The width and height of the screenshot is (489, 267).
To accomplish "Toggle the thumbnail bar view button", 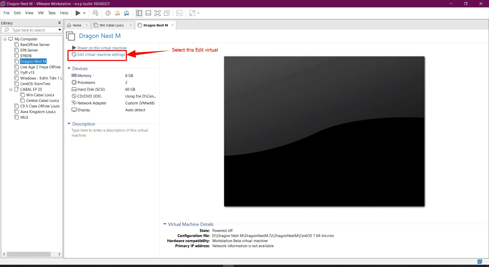I will [x=148, y=13].
